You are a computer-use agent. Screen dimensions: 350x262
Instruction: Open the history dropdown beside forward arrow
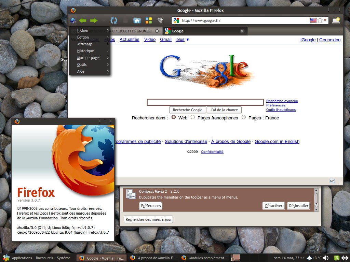pyautogui.click(x=104, y=20)
